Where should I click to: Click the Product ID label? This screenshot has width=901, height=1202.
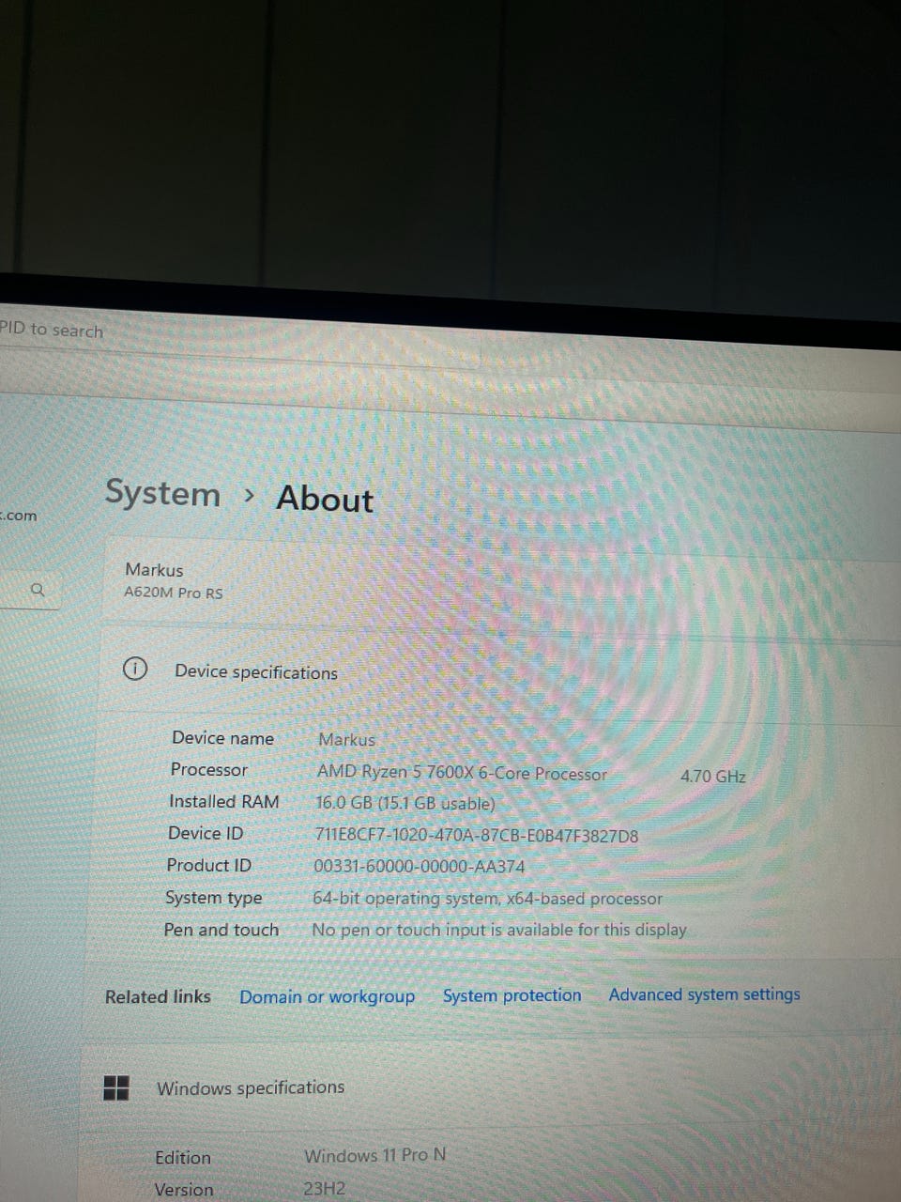point(209,866)
